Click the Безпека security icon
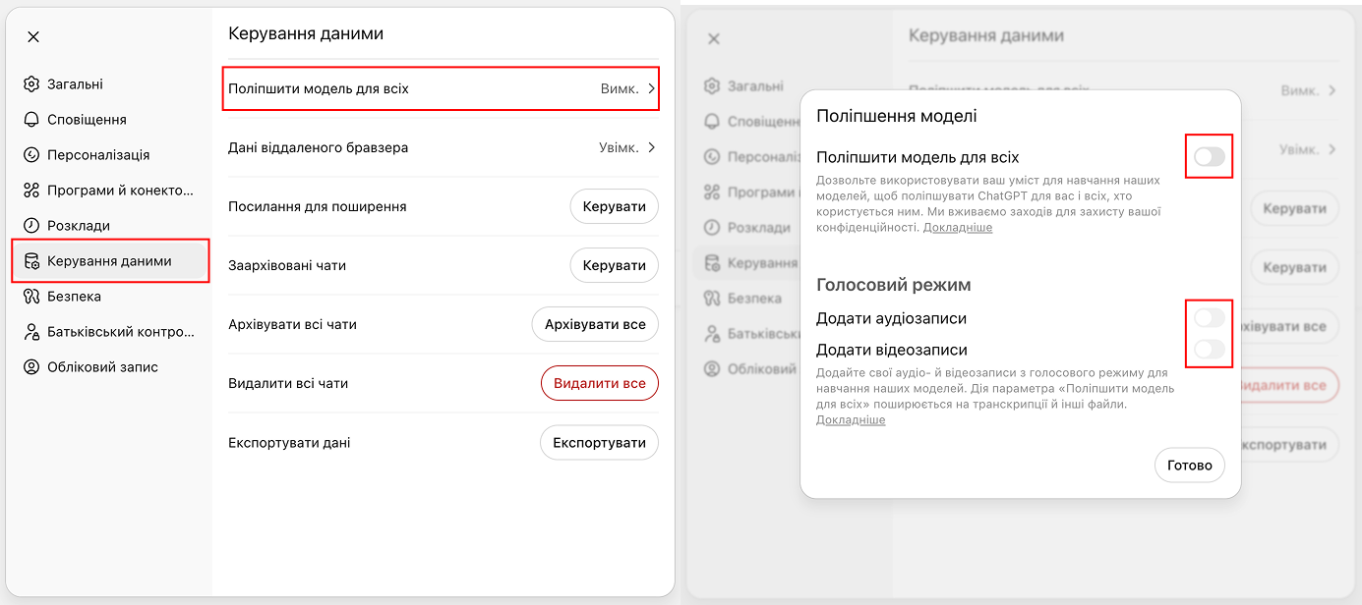This screenshot has height=605, width=1362. tap(31, 297)
